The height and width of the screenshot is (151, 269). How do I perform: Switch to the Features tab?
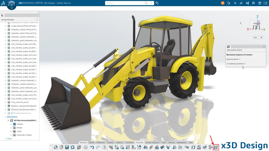pos(110,142)
